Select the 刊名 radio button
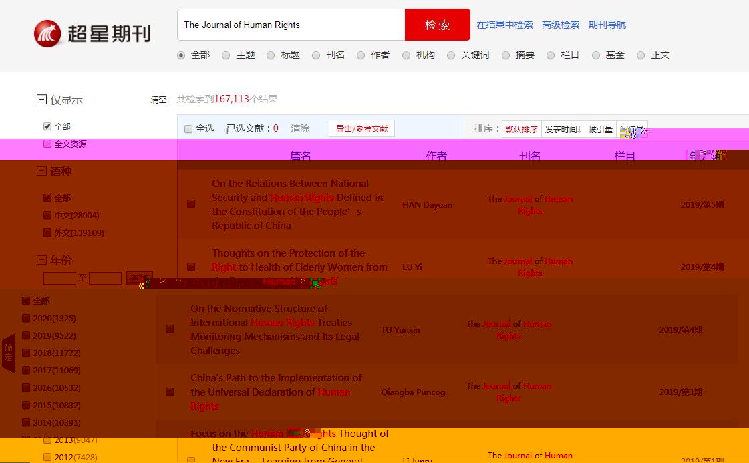This screenshot has height=463, width=749. [x=316, y=55]
